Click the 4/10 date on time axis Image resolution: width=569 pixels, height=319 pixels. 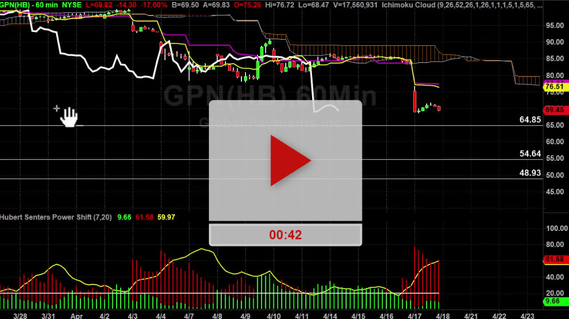pyautogui.click(x=273, y=316)
